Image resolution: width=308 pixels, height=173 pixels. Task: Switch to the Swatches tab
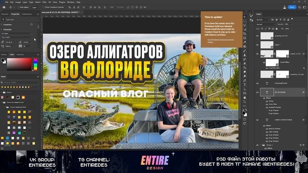pos(20,54)
